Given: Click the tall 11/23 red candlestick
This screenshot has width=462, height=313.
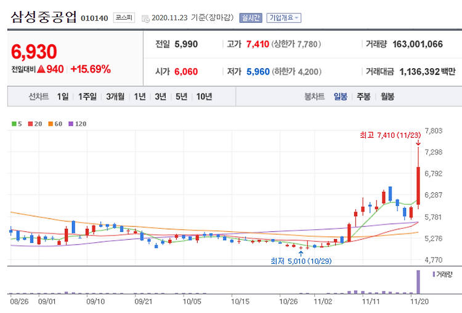Looking at the screenshot, I should tap(418, 186).
